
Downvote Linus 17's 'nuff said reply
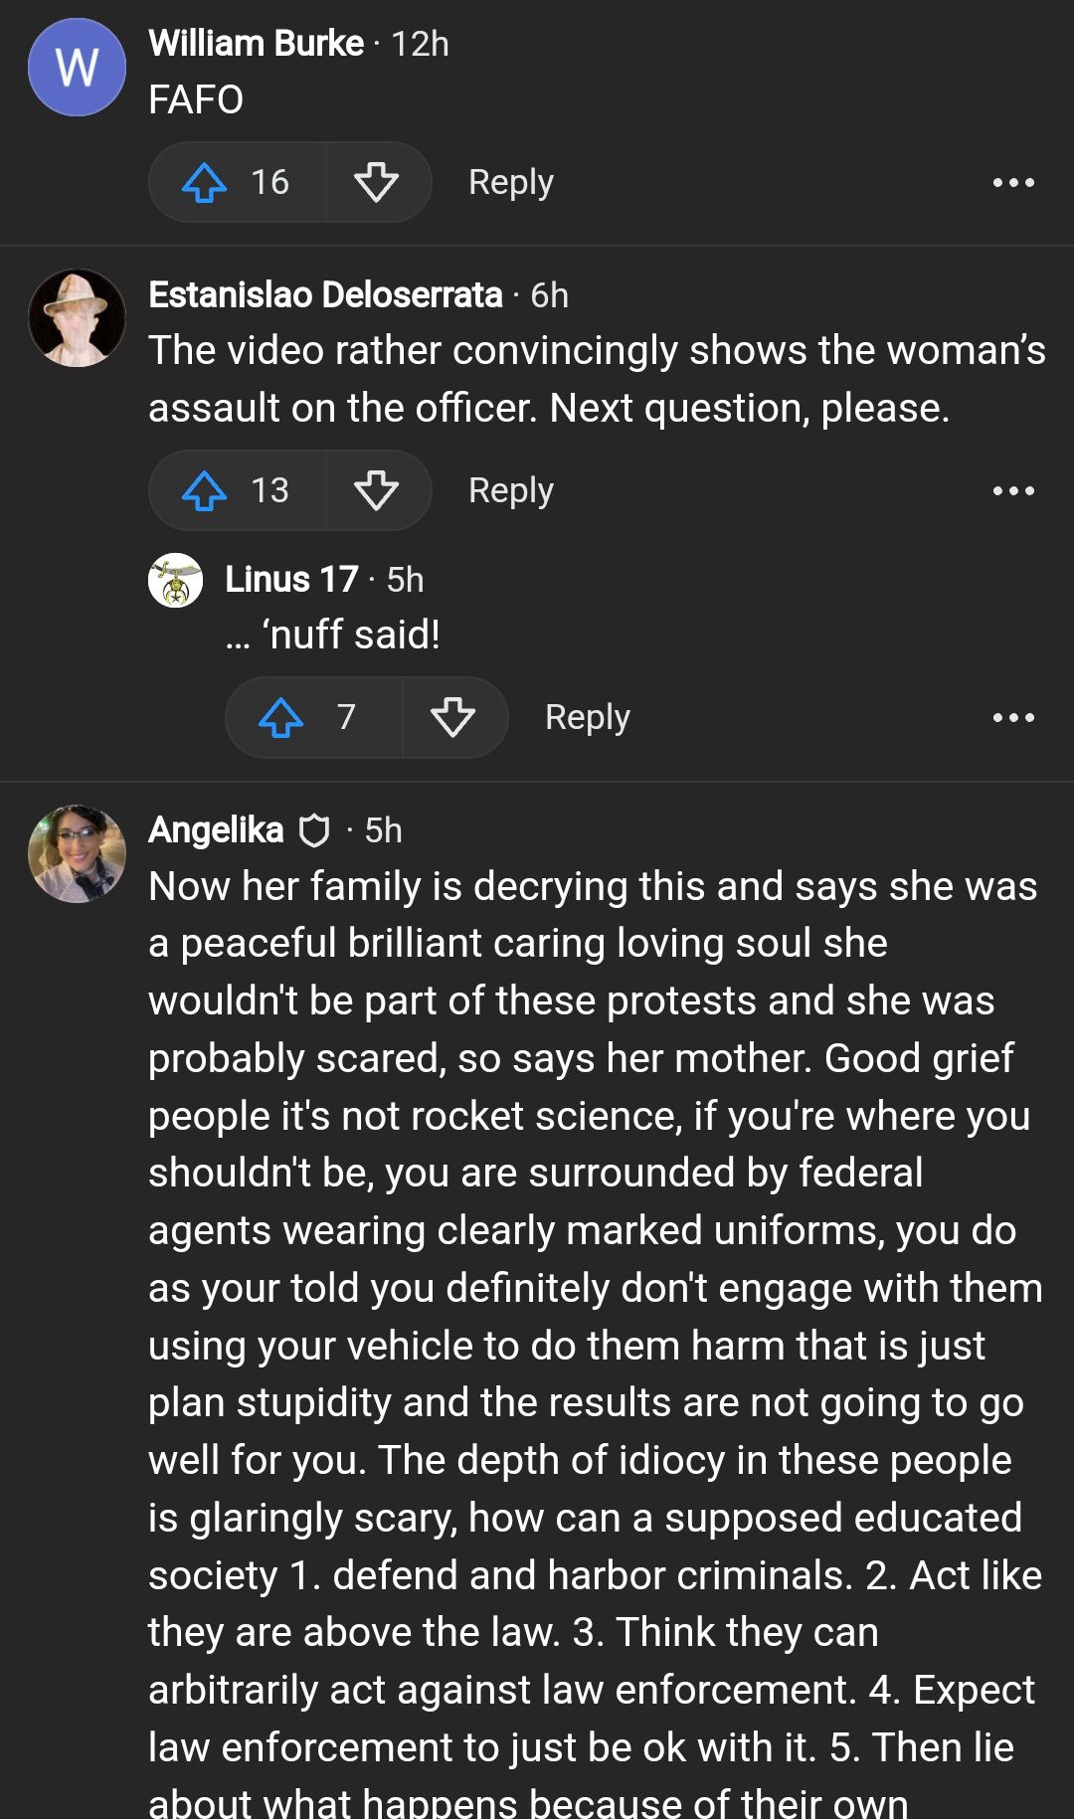coord(452,718)
